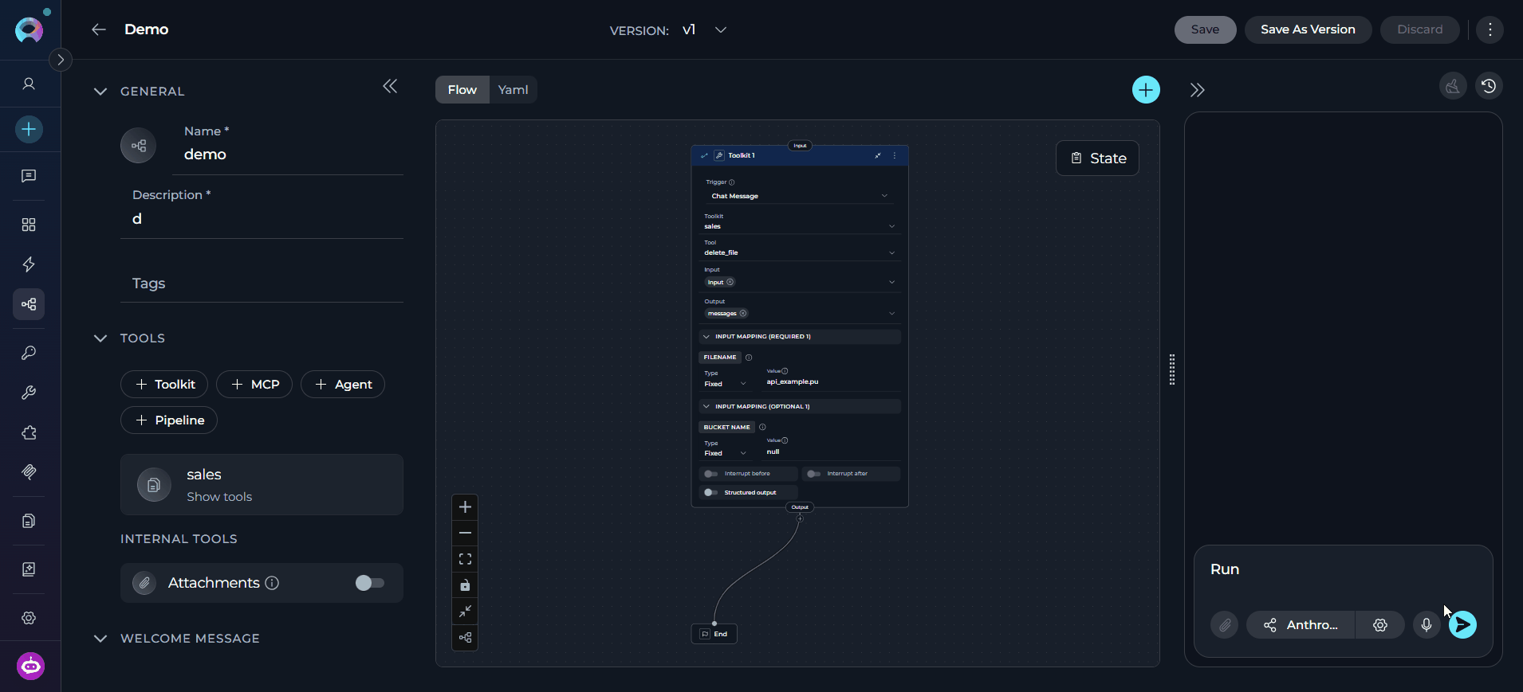Collapse the TOOLS section
Screen dimensions: 1523x692
(100, 338)
